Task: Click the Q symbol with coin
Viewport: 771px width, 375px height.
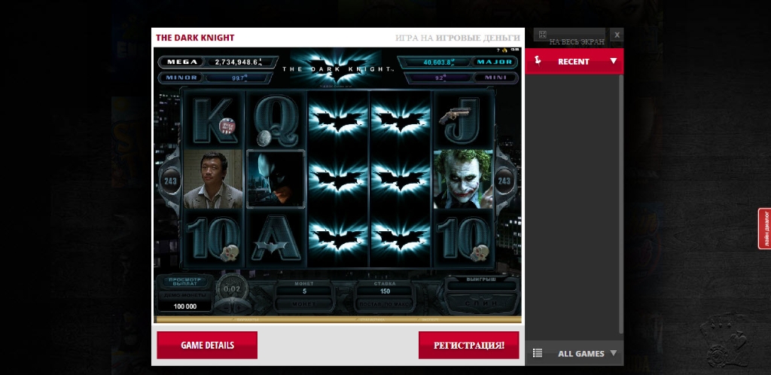Action: (x=276, y=121)
